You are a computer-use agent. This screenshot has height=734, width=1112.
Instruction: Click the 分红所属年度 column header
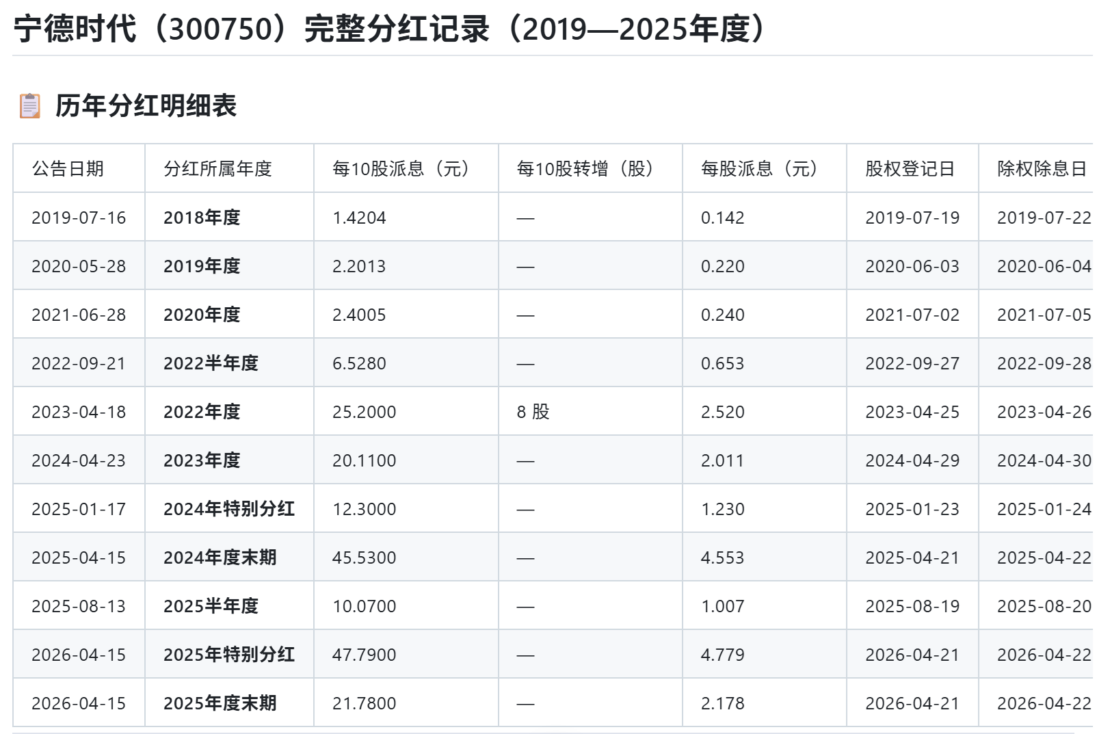pyautogui.click(x=217, y=169)
